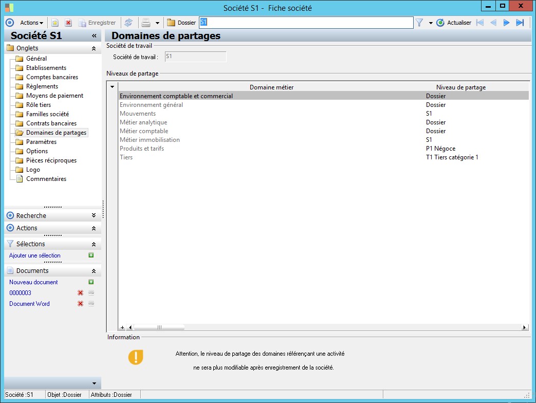Open the Pièces réciproques tab
This screenshot has height=403, width=536.
click(x=51, y=160)
